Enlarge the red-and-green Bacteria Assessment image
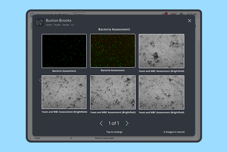228x152 pixels. 113,51
